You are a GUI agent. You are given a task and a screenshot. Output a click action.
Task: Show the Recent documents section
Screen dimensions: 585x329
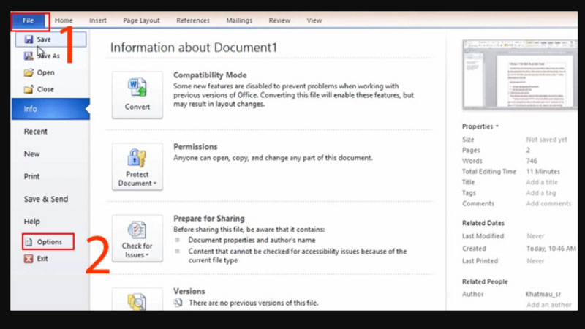point(36,132)
